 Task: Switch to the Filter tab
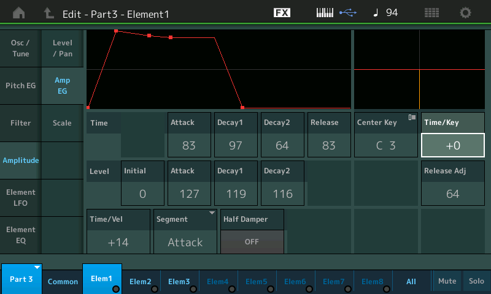20,123
